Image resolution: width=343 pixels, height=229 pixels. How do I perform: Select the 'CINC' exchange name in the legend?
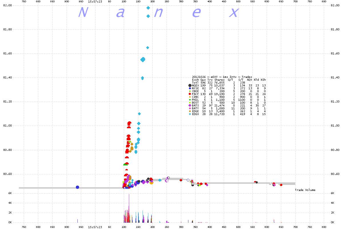[196, 97]
